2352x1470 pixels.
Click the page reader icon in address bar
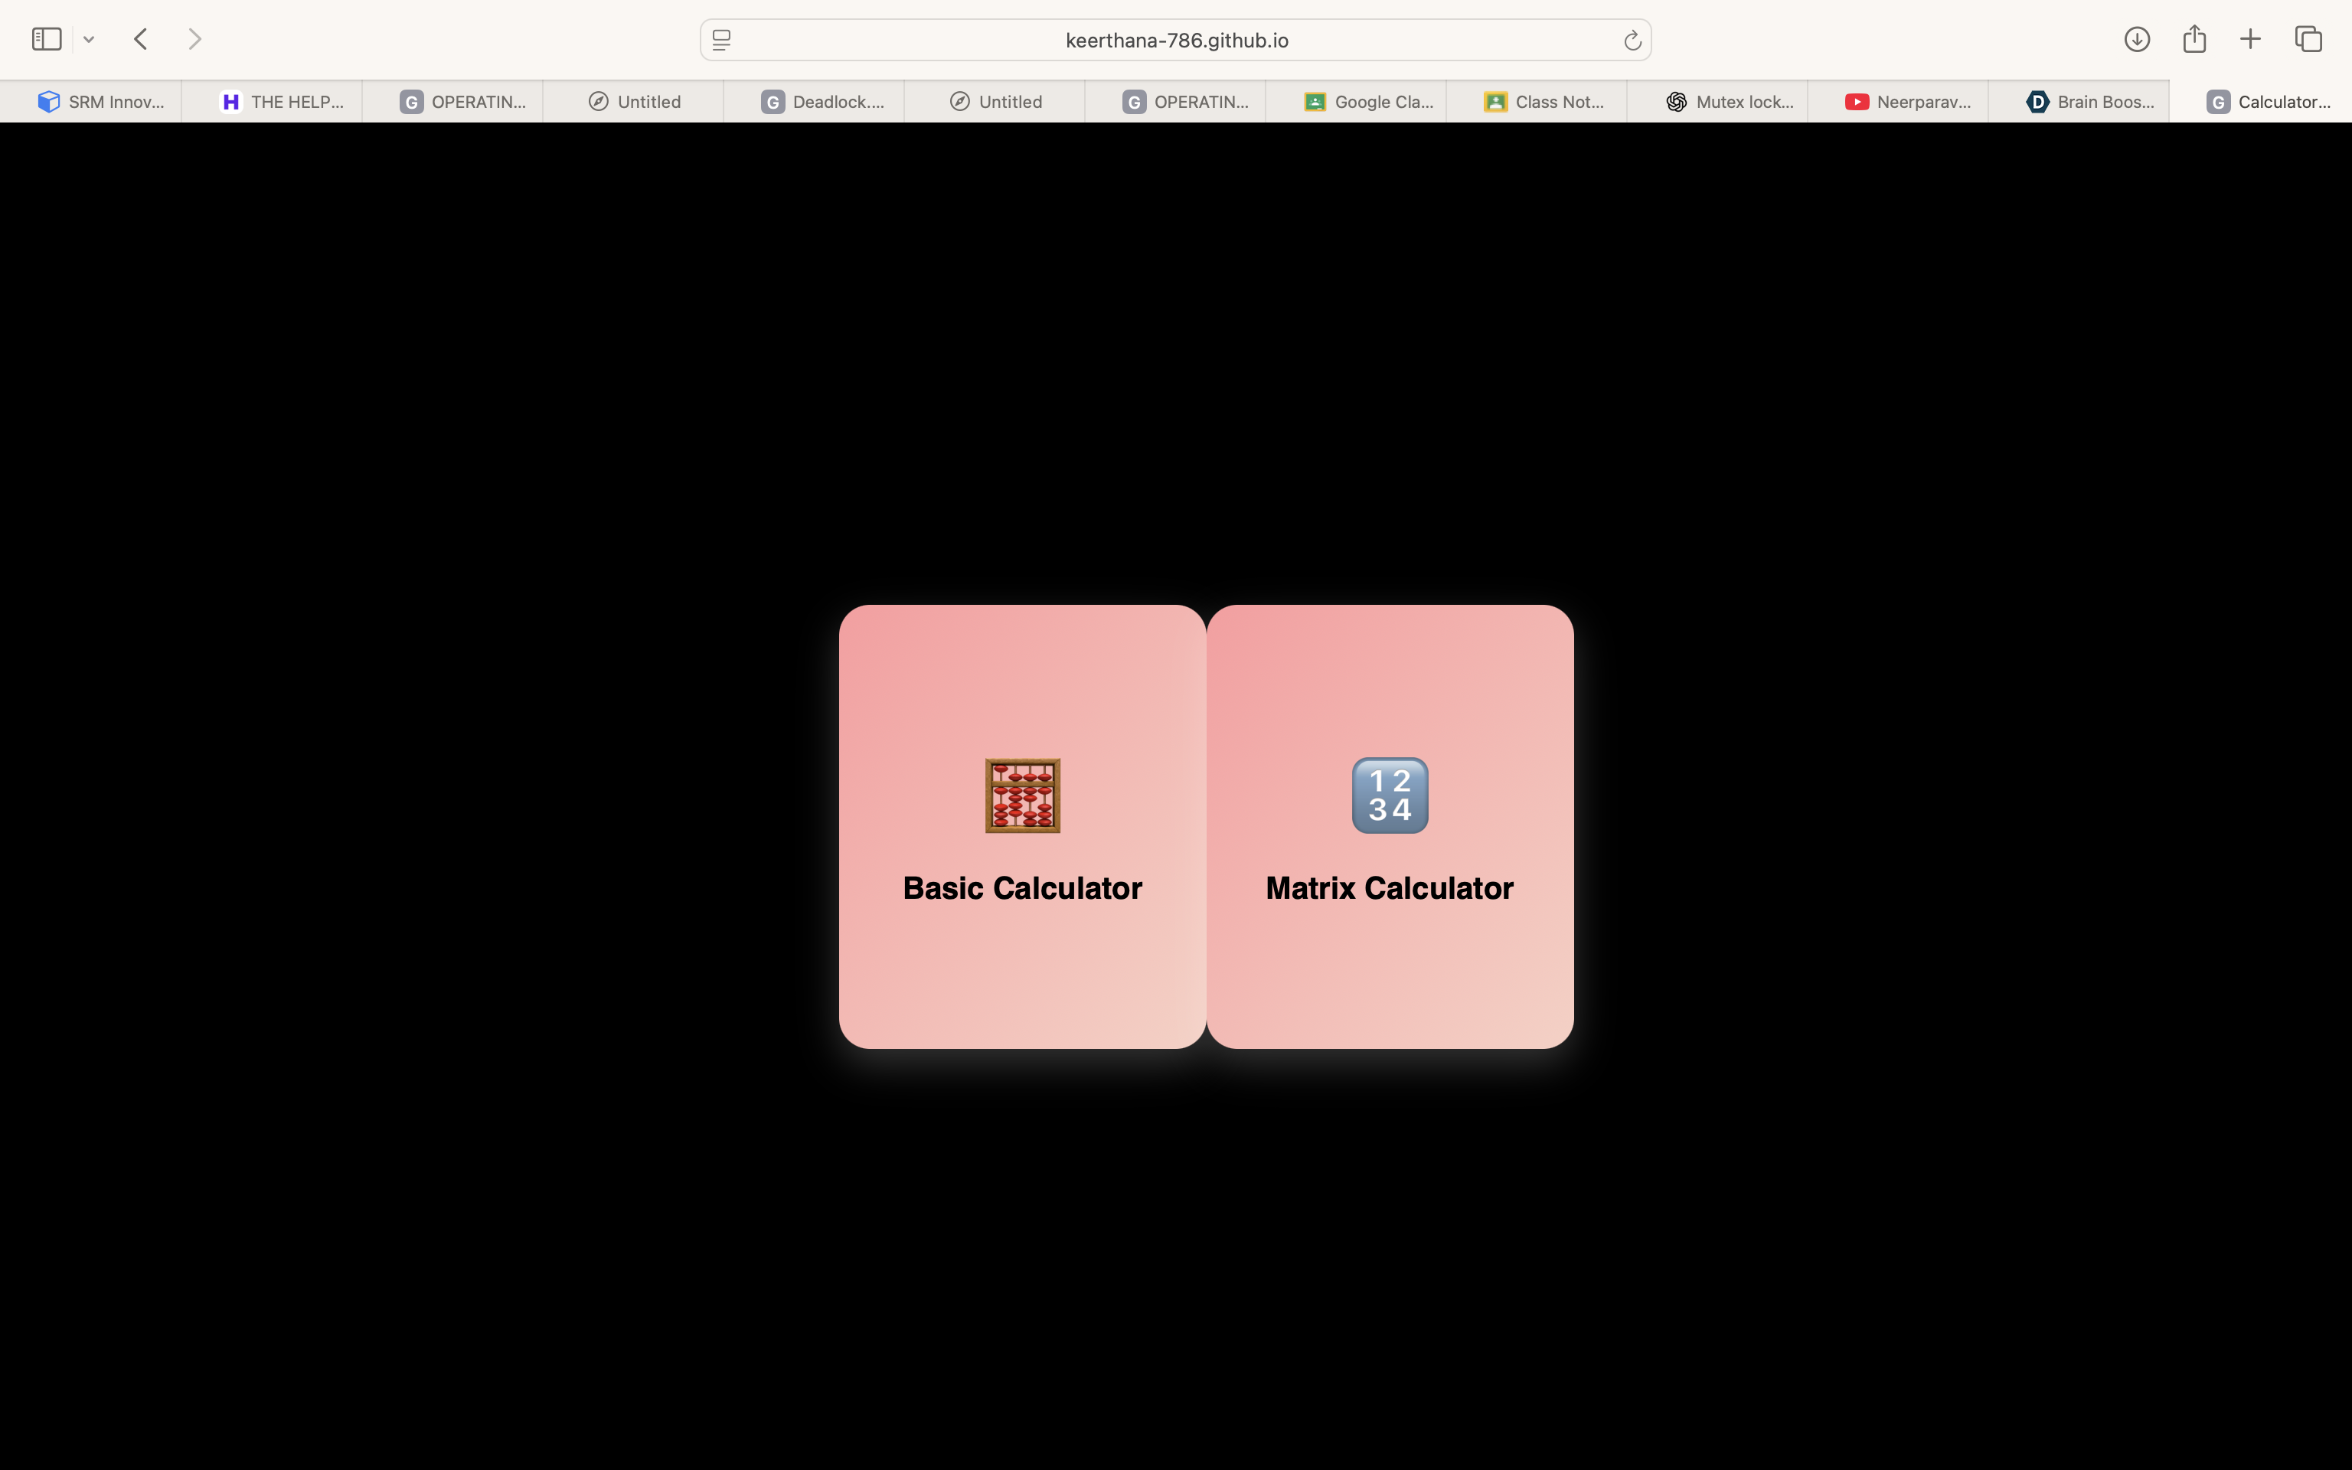click(x=721, y=40)
